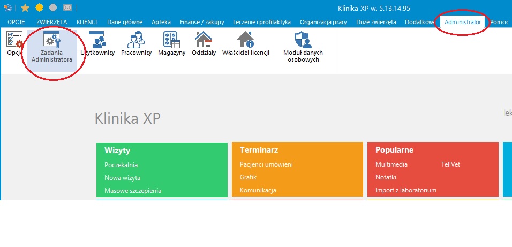Start Nowa wizyta from Wizyty tile

(x=123, y=178)
